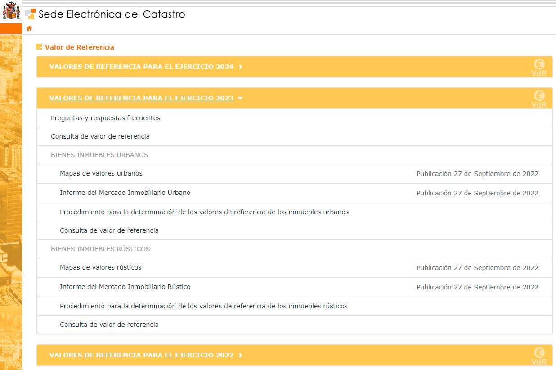
Task: Open Consulta de valor de referencia under rústicos
Action: point(109,325)
